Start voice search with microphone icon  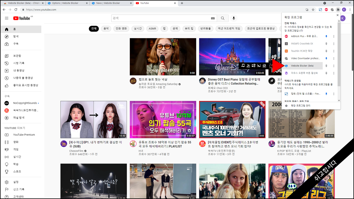click(x=234, y=18)
